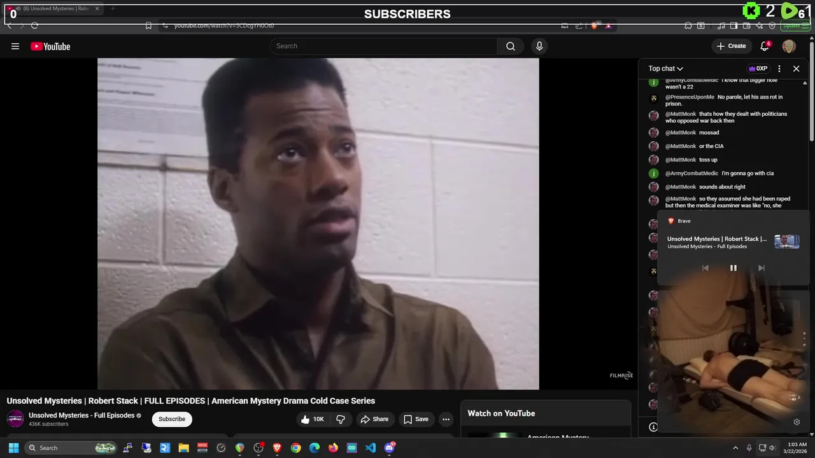Select the Unsolved Mysteries browser tab
Screen dimensions: 815x458
pos(53,8)
